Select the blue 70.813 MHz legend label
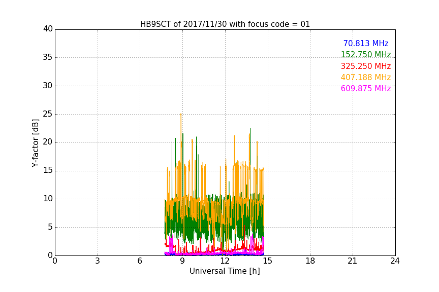This screenshot has width=439, height=292. (366, 43)
